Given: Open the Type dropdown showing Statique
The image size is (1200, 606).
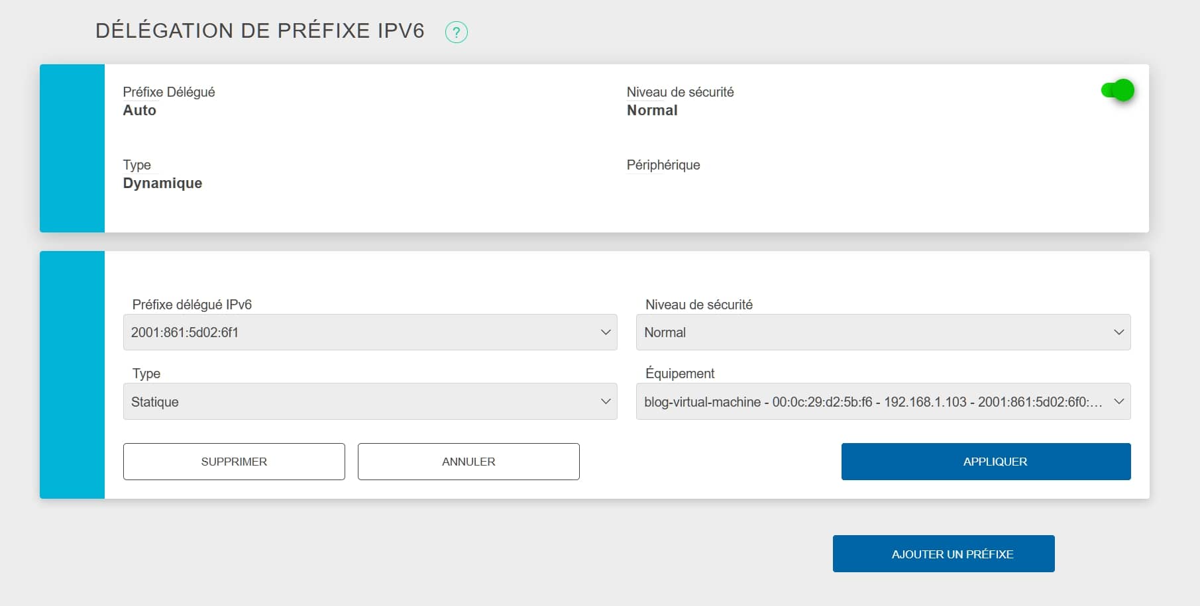Looking at the screenshot, I should click(x=370, y=402).
